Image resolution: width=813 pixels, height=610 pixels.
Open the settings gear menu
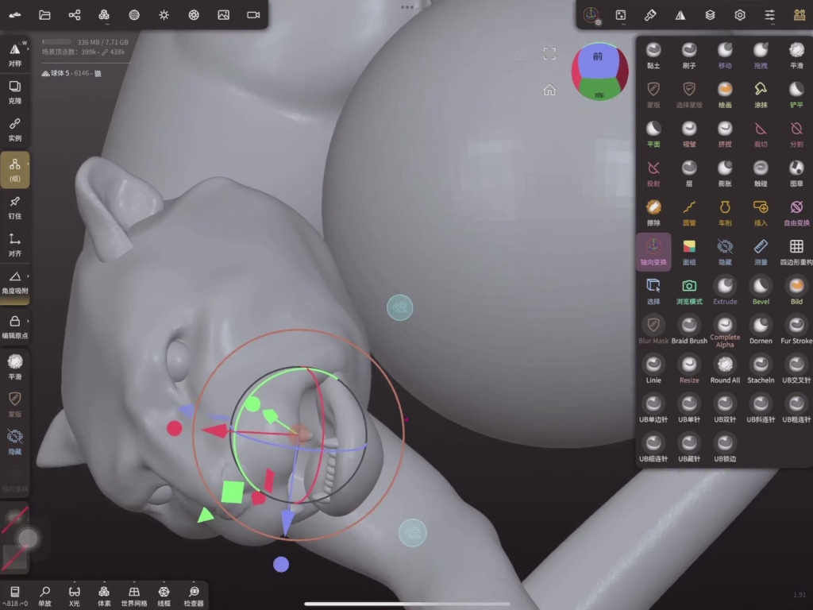pos(740,14)
